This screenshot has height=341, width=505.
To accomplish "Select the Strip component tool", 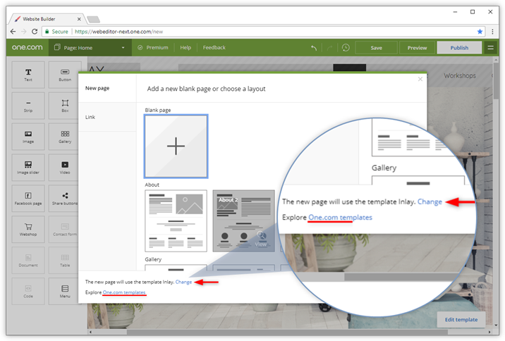I will tap(28, 106).
